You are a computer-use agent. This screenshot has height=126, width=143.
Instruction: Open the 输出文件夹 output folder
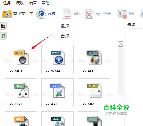[x=18, y=14]
